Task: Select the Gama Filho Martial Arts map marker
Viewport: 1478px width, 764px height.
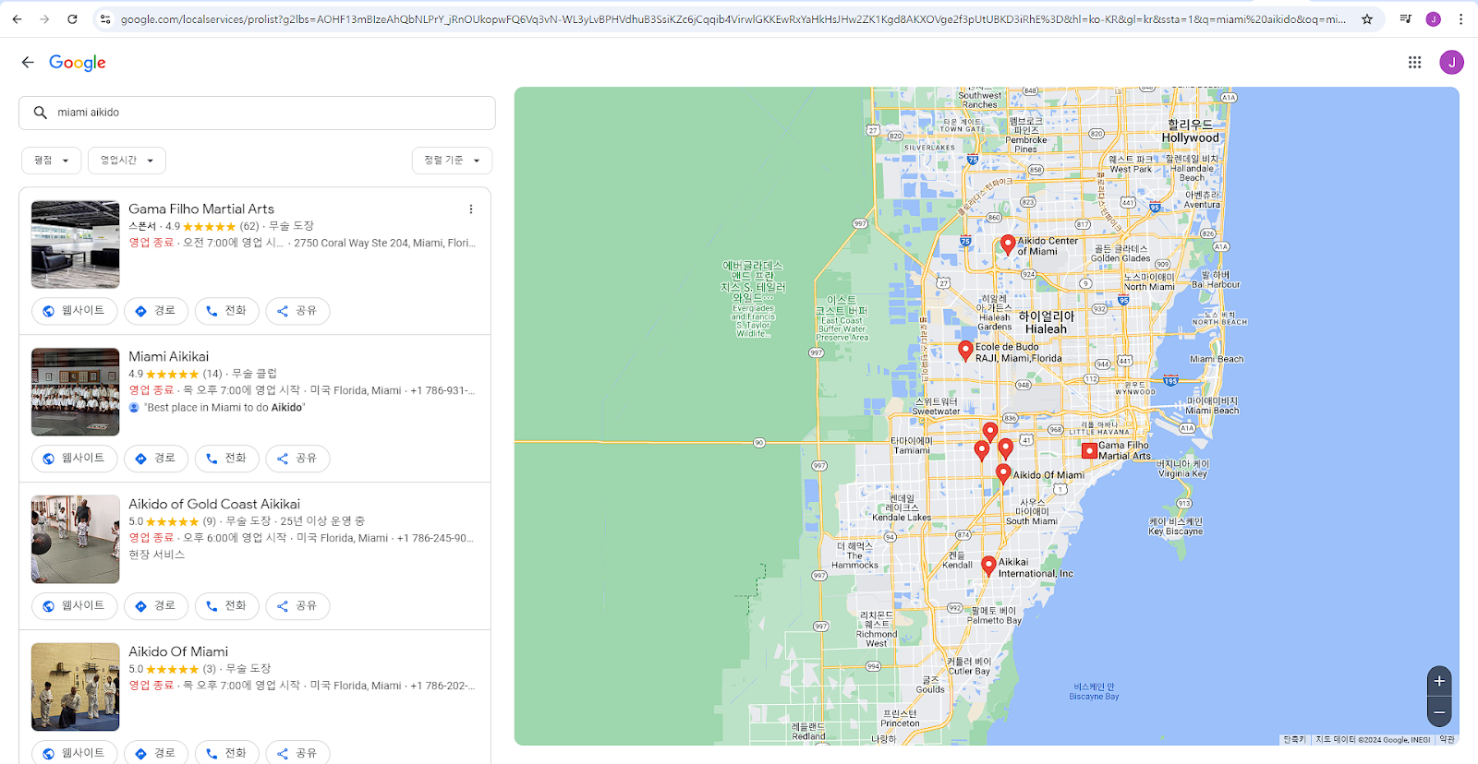Action: tap(1090, 451)
